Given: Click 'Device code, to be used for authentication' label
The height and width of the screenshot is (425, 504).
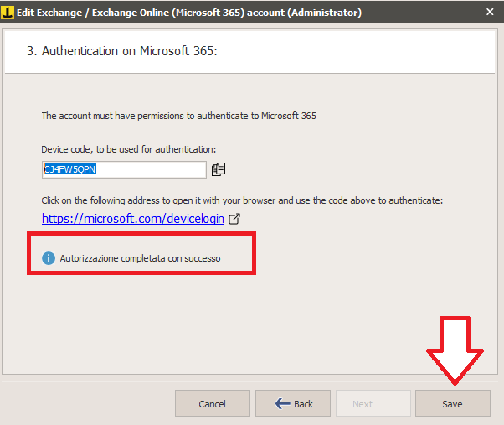Looking at the screenshot, I should tap(129, 149).
